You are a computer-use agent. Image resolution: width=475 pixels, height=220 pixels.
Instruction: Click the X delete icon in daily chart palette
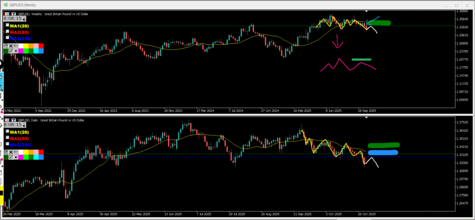pos(10,152)
